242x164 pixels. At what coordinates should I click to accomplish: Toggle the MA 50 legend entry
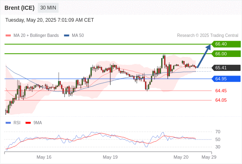pyautogui.click(x=74, y=36)
